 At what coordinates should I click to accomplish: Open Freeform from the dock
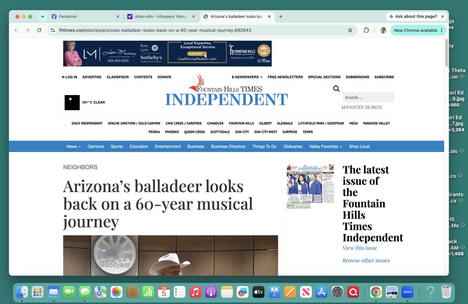tap(243, 292)
